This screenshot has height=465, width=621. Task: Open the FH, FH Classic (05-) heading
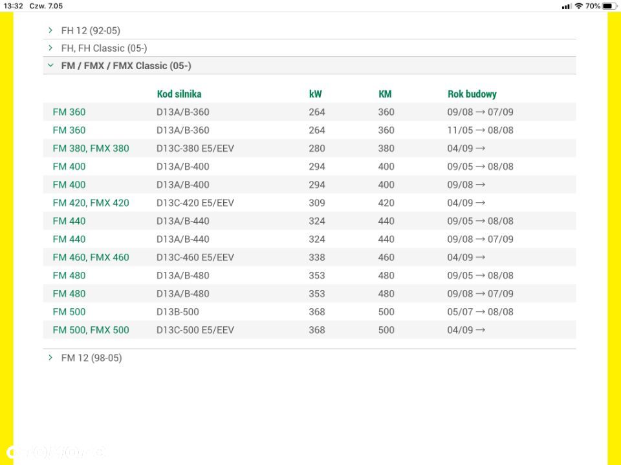click(x=104, y=48)
